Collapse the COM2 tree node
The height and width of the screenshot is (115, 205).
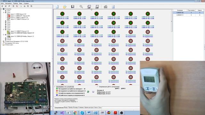click(4, 12)
